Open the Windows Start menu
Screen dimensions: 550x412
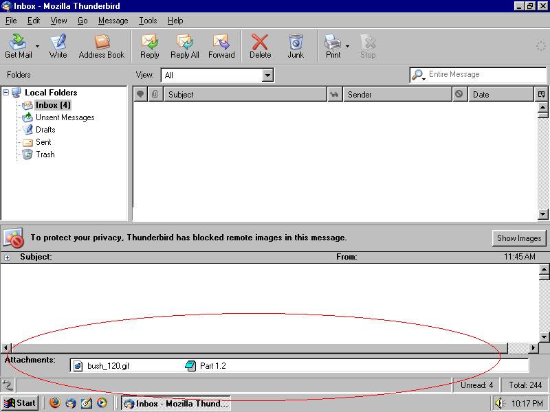[x=21, y=403]
